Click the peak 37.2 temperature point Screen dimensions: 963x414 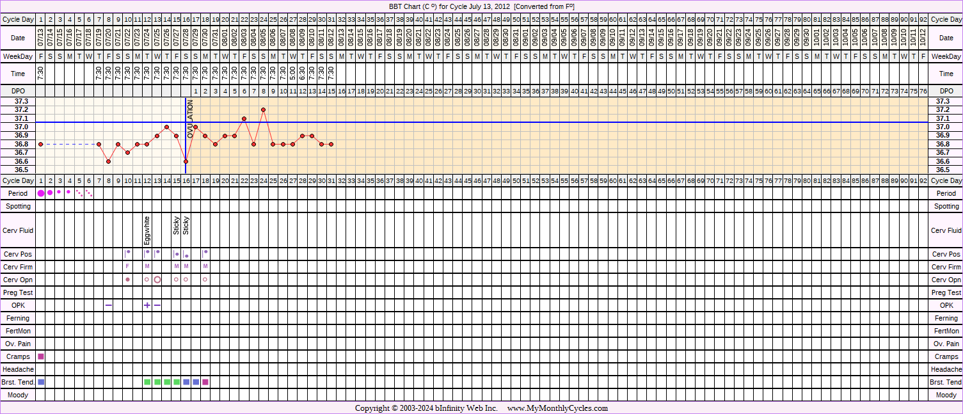[x=264, y=109]
